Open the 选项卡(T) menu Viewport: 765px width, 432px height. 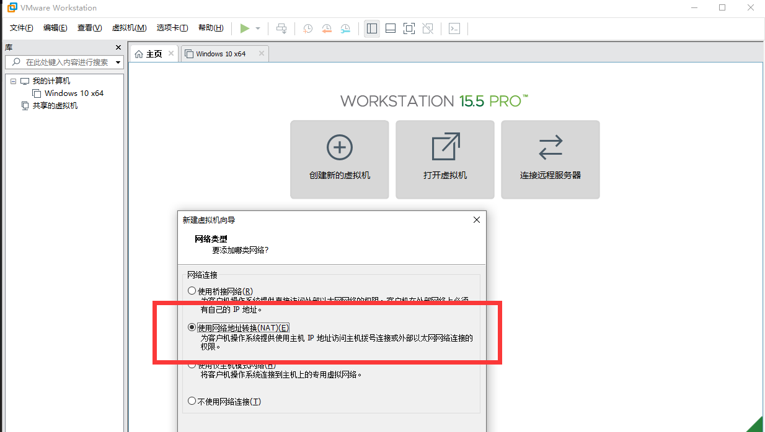click(172, 28)
